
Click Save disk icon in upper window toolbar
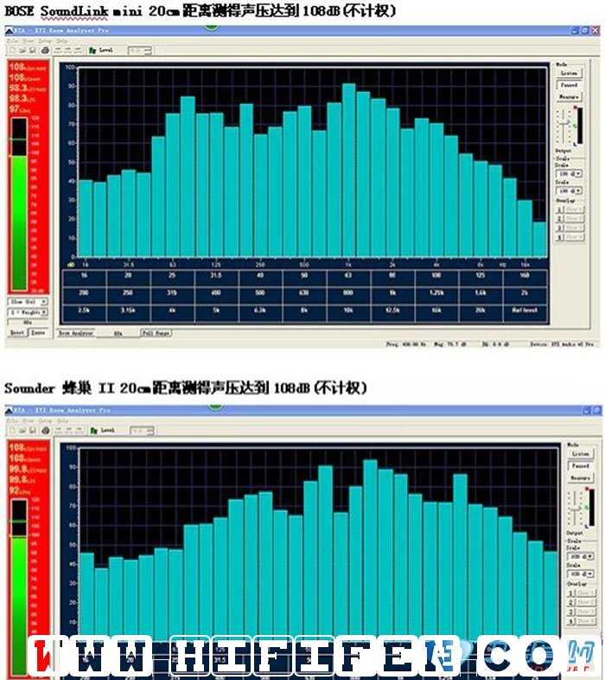tap(33, 50)
